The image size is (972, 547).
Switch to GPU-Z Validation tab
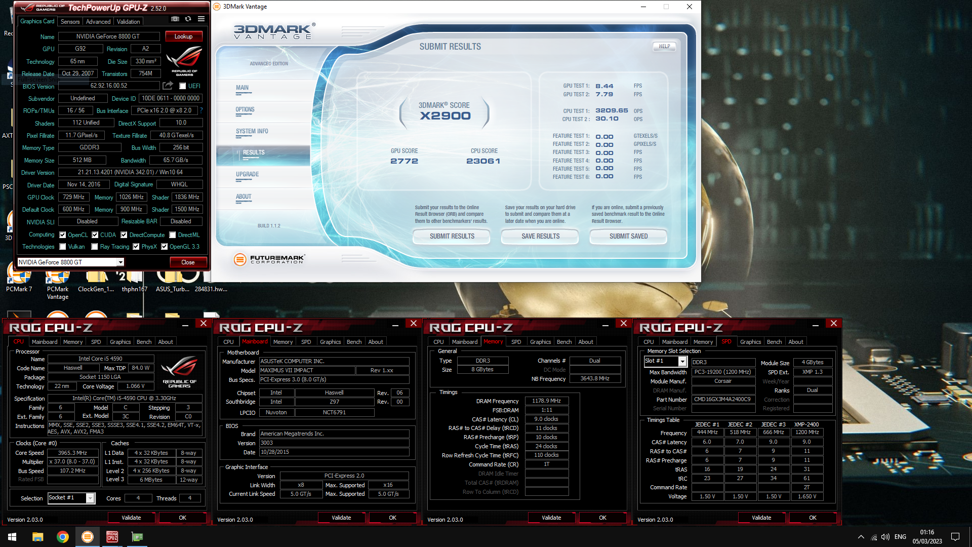129,21
